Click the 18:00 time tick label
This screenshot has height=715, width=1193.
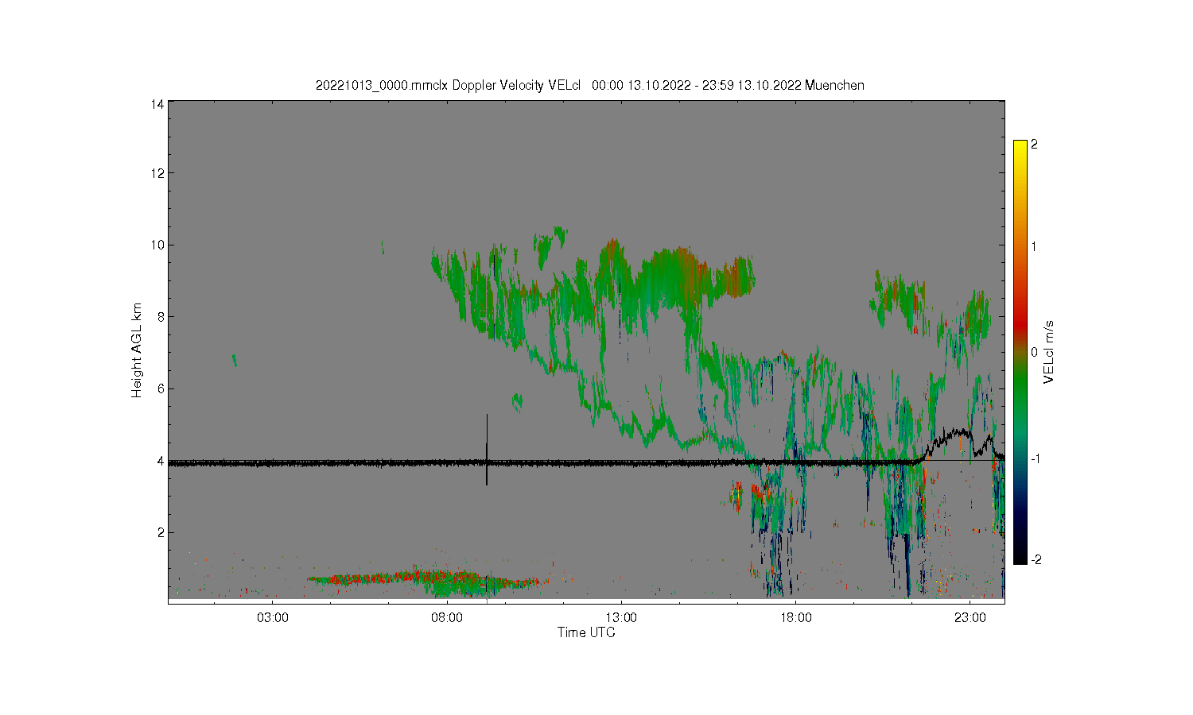(x=795, y=617)
